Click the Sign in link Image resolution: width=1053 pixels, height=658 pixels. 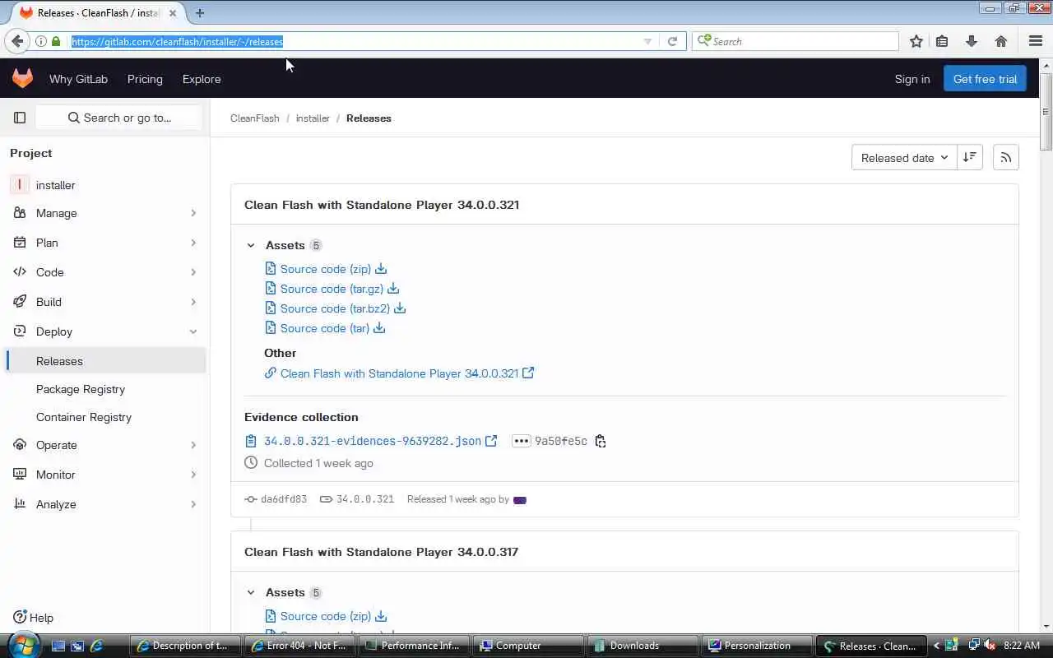click(912, 79)
